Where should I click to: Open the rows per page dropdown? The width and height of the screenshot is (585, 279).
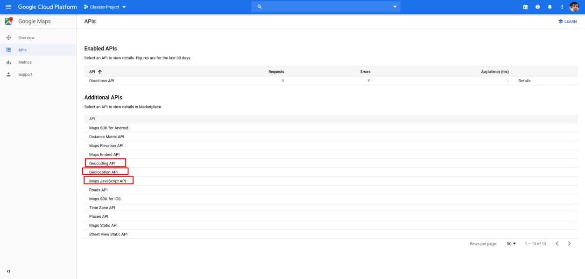pos(512,244)
